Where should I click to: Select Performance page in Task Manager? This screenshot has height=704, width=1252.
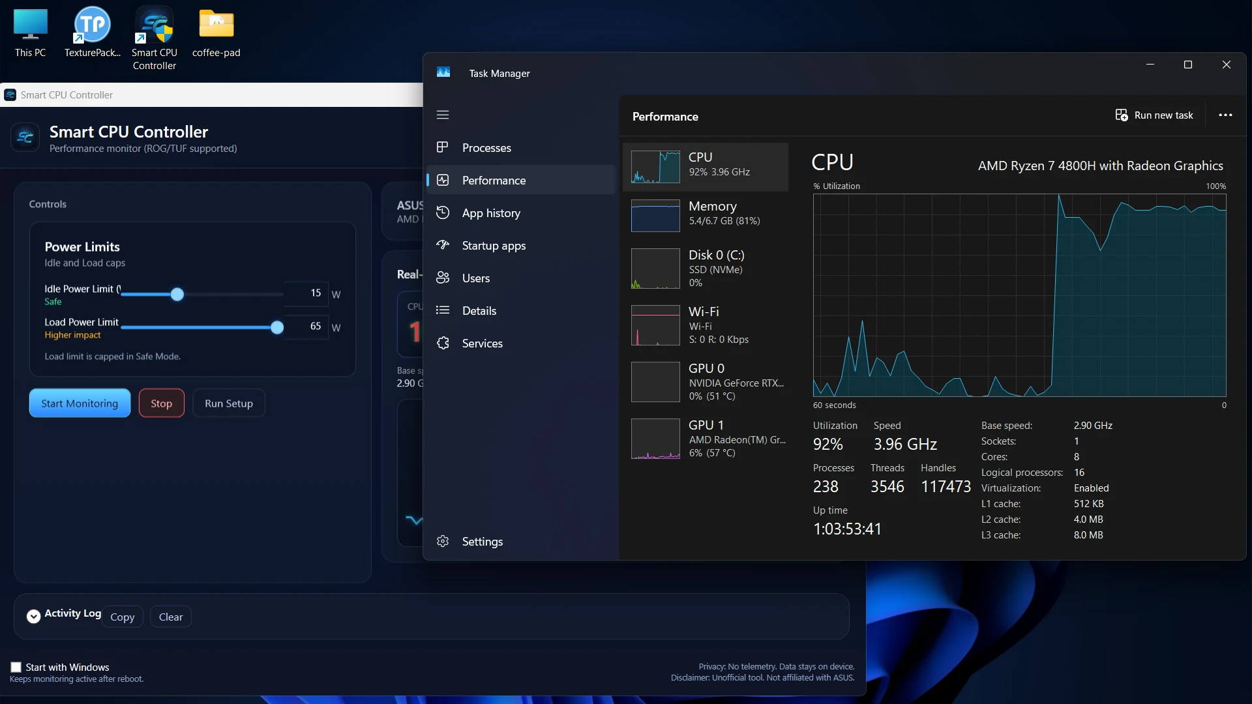click(x=521, y=181)
